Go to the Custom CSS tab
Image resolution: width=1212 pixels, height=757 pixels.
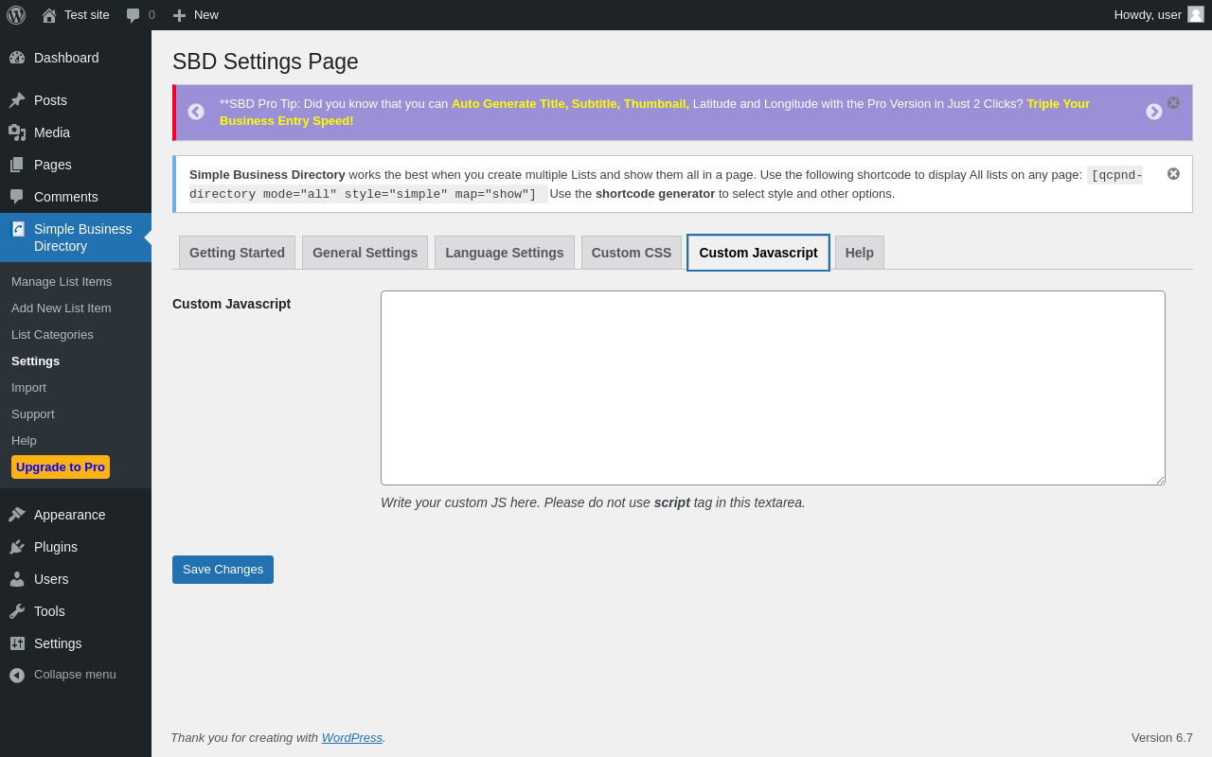632,253
